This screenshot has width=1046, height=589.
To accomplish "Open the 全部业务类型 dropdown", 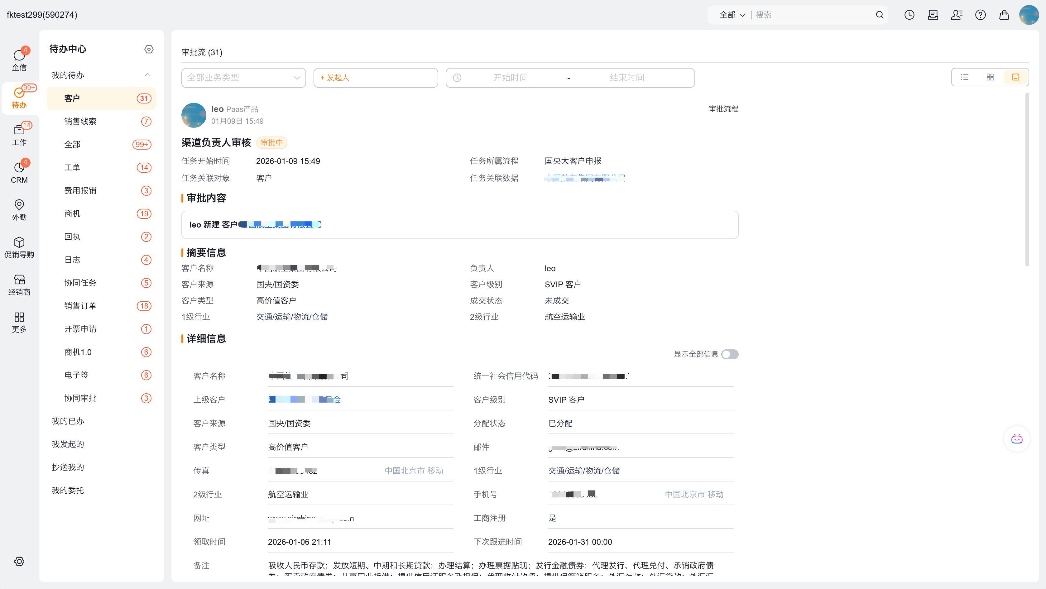I will [243, 78].
